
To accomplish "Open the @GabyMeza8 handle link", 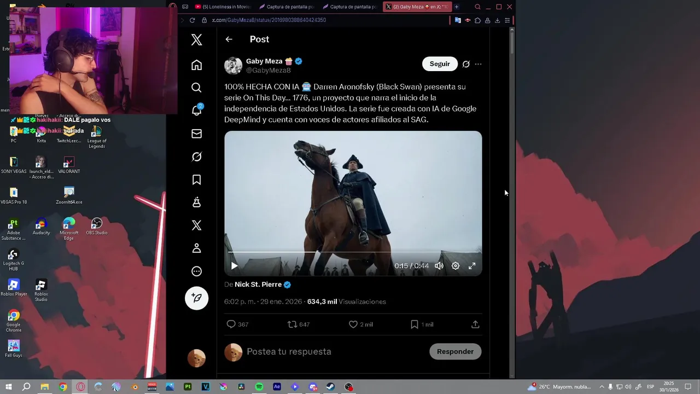I will click(x=269, y=71).
